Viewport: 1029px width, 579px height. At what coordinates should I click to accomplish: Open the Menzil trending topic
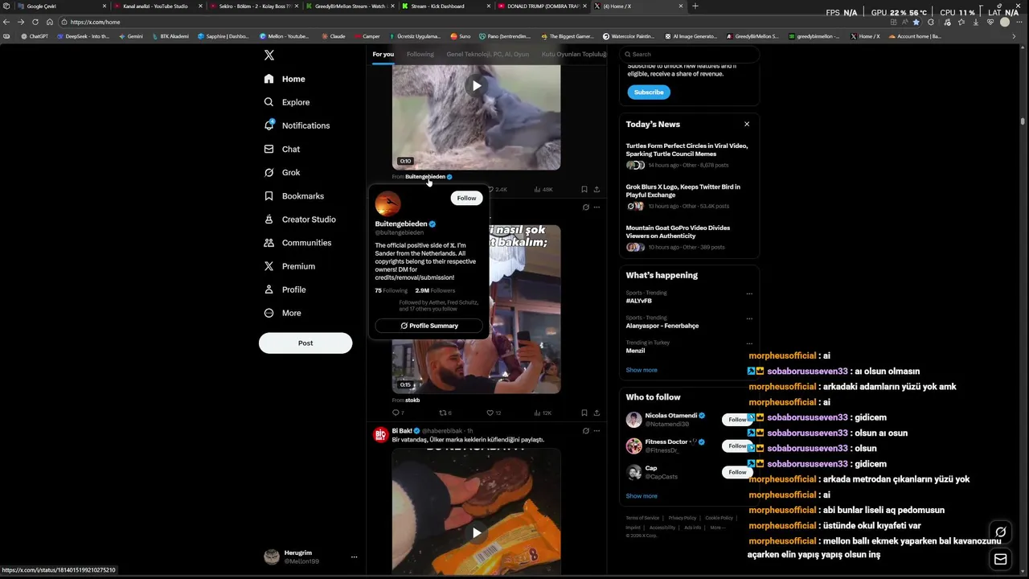pos(635,351)
